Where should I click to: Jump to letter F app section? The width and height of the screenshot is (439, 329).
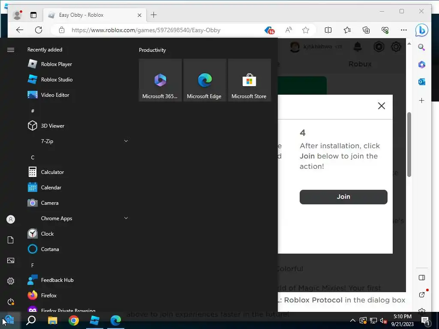(33, 265)
